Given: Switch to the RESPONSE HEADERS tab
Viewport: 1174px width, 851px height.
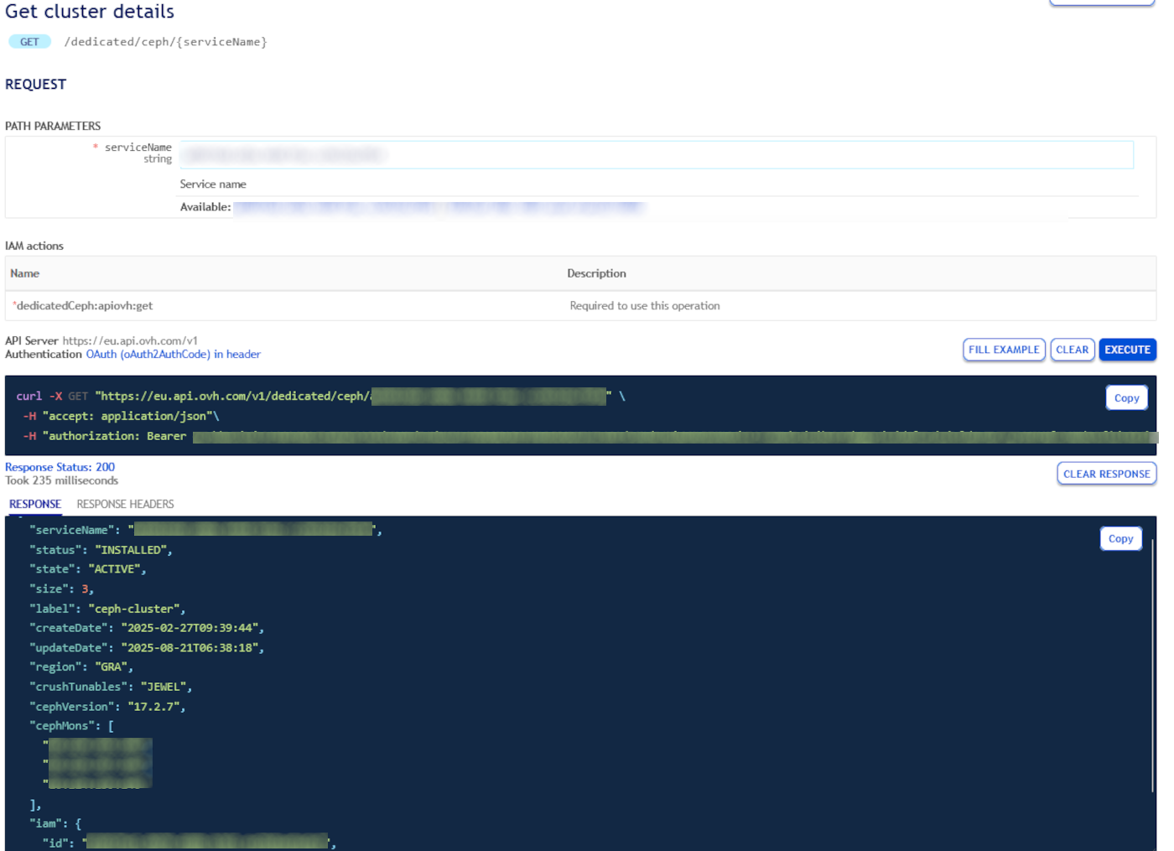Looking at the screenshot, I should (x=124, y=504).
